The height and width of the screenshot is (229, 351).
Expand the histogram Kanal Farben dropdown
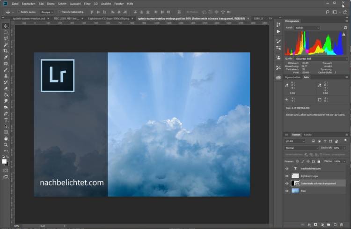click(x=307, y=28)
